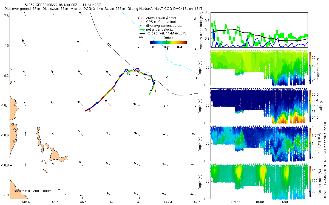Click the velocity colorbar under the (m/s) label
Image resolution: width=329 pixels, height=205 pixels.
pyautogui.click(x=168, y=42)
